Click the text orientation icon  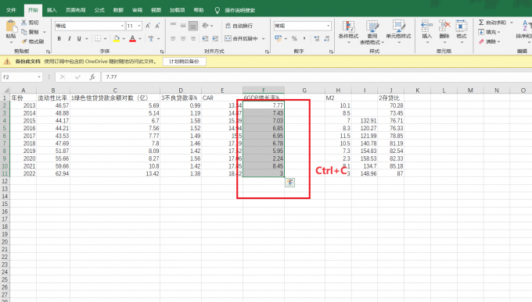(x=205, y=26)
